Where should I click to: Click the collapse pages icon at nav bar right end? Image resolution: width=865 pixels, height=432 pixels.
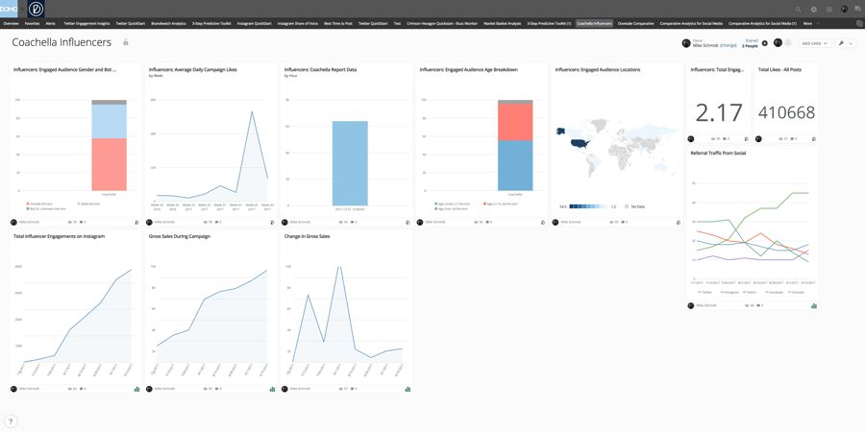pyautogui.click(x=859, y=24)
